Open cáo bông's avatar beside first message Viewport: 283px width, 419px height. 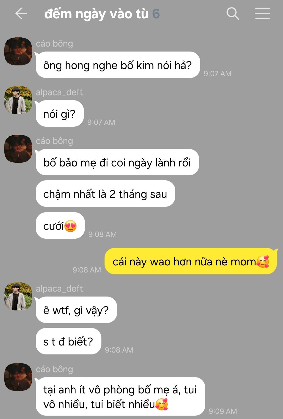(x=18, y=51)
